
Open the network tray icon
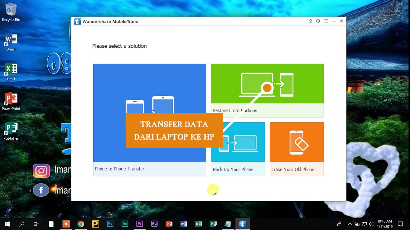point(364,224)
